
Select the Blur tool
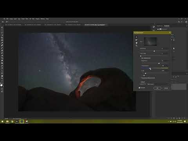[2, 60]
